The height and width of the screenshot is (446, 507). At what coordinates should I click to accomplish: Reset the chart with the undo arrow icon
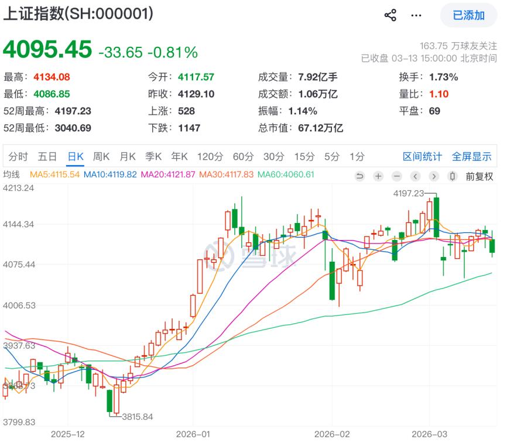[359, 176]
